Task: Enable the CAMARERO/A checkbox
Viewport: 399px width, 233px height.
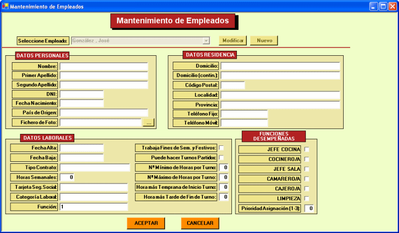Action: click(307, 179)
